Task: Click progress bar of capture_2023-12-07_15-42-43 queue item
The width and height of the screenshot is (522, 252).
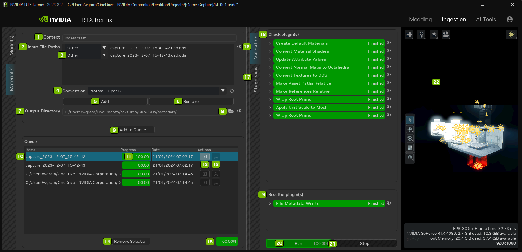Action: 136,165
